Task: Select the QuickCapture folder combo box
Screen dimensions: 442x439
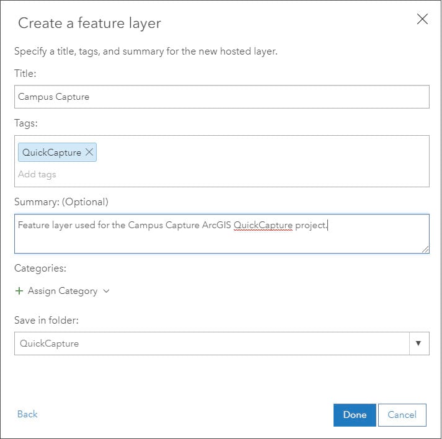Action: coord(211,344)
